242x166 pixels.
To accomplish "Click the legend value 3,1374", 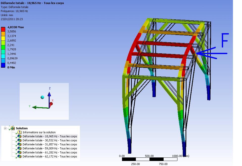I will click(x=12, y=36).
